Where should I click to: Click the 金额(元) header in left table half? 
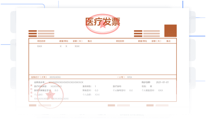coord(78,41)
